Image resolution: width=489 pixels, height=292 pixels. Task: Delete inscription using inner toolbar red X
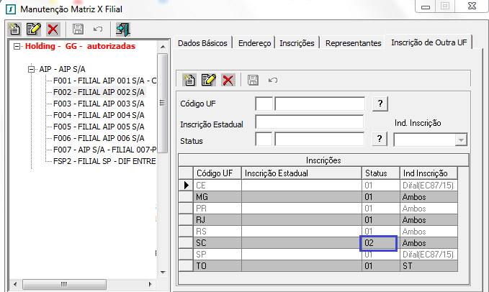tap(228, 80)
